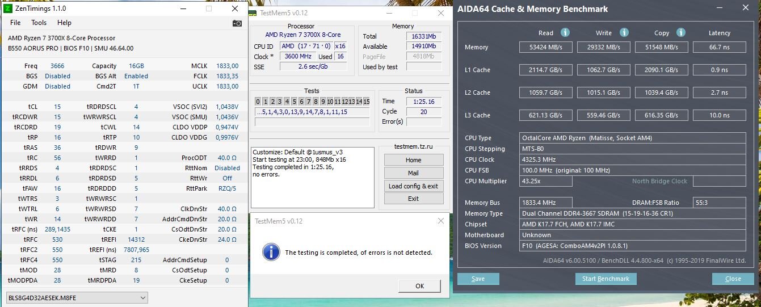The width and height of the screenshot is (761, 307).
Task: Click the ZenTimings camera screenshot icon
Action: pyautogui.click(x=237, y=23)
